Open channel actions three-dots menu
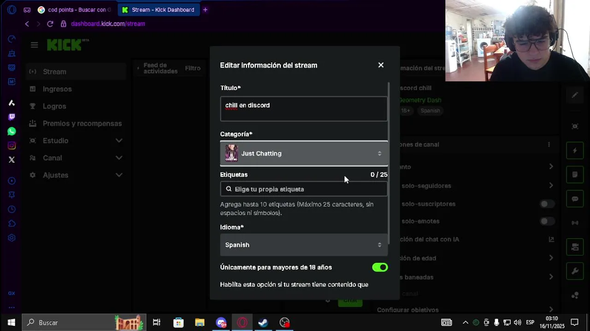Image resolution: width=590 pixels, height=331 pixels. pos(549,144)
